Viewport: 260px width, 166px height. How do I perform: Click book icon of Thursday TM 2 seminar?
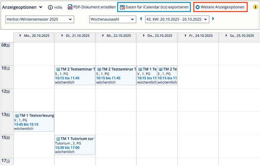[160, 69]
